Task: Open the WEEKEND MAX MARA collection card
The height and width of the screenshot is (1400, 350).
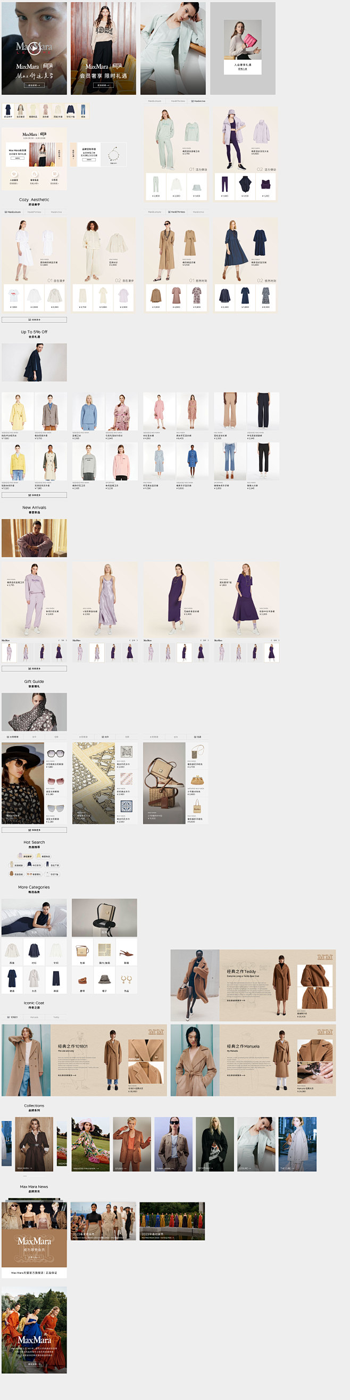Action: [x=90, y=1144]
